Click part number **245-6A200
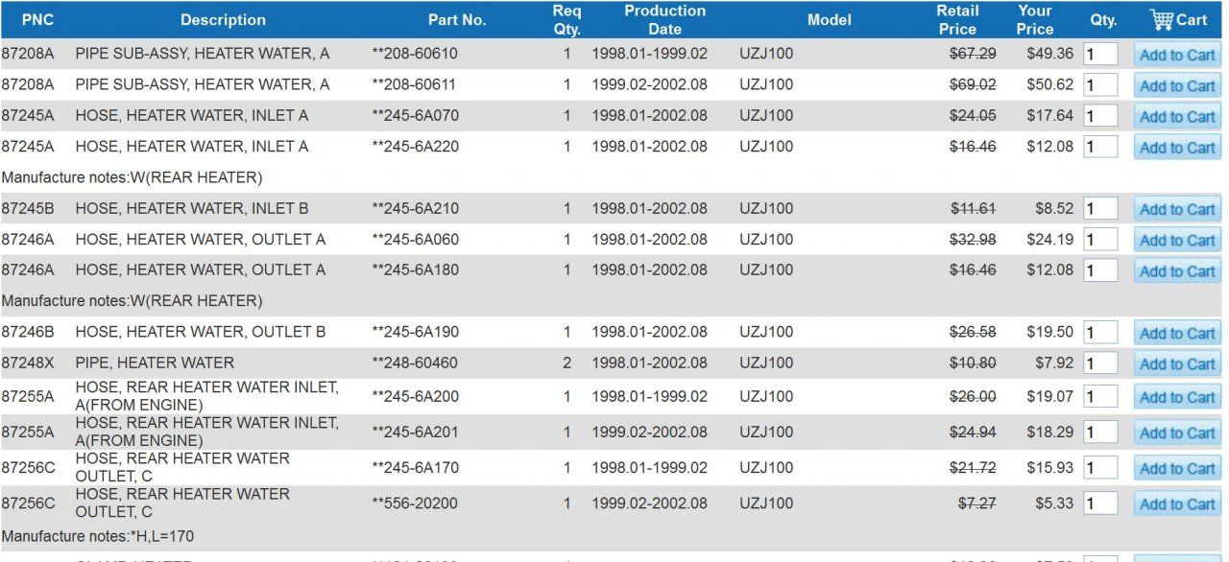 pos(416,397)
